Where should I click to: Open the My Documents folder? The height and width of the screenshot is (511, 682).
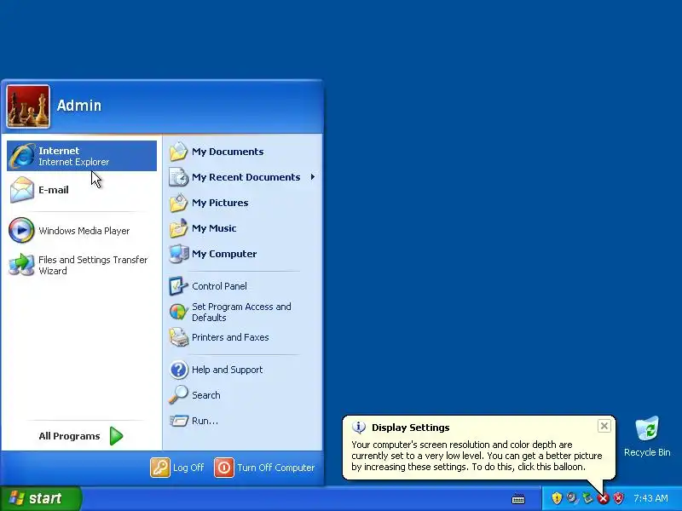coord(244,152)
